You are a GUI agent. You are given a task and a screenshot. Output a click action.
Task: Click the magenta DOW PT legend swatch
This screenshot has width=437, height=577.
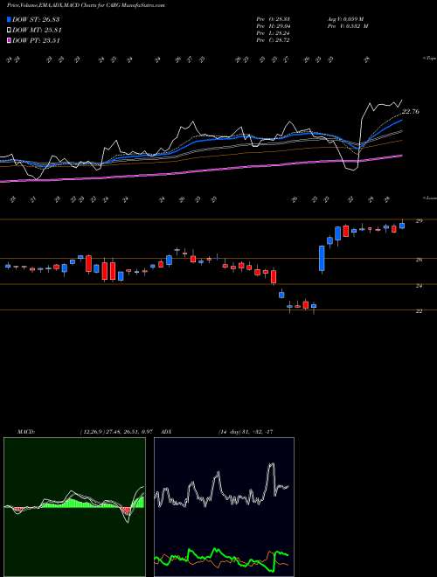click(x=10, y=40)
